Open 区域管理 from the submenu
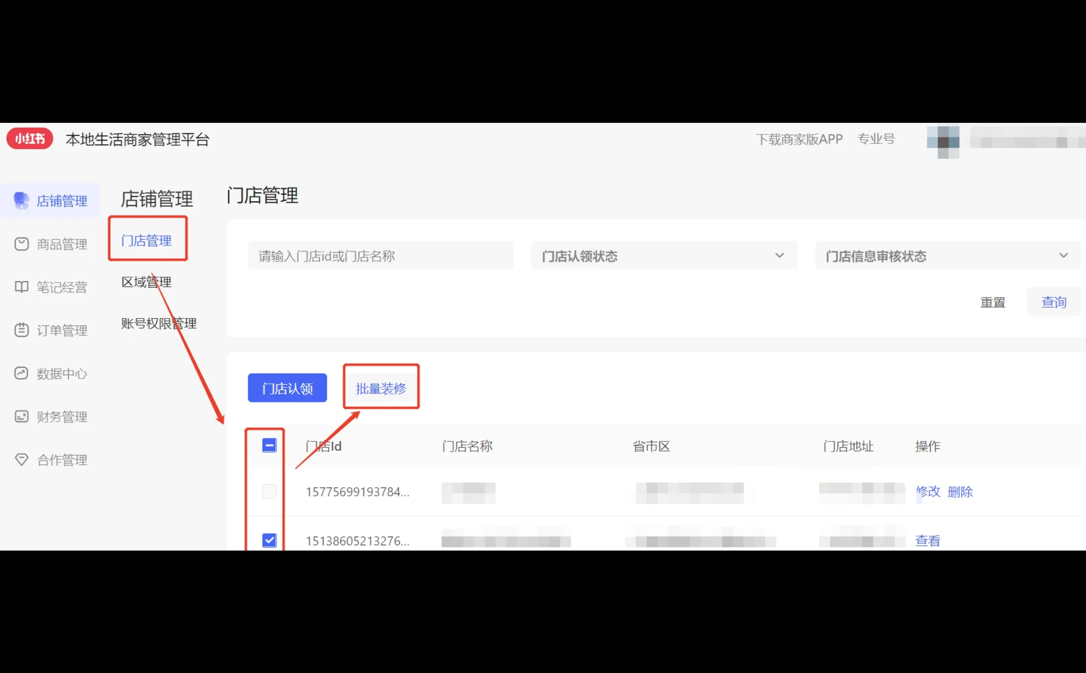 (146, 281)
